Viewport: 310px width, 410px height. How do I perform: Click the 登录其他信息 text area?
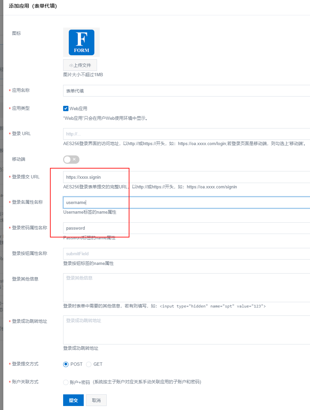pyautogui.click(x=186, y=288)
